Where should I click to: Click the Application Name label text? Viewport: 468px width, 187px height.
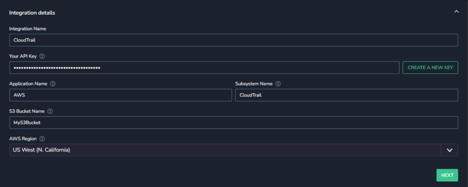click(28, 83)
